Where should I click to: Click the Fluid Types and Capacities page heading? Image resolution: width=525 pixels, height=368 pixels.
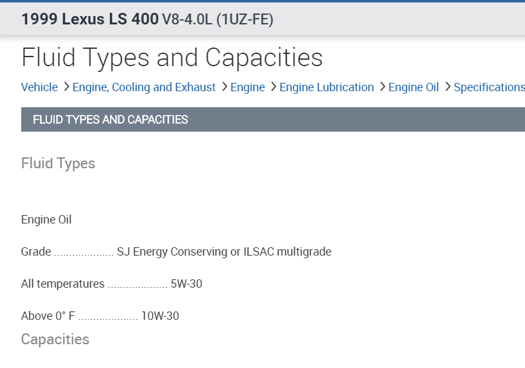click(x=172, y=58)
